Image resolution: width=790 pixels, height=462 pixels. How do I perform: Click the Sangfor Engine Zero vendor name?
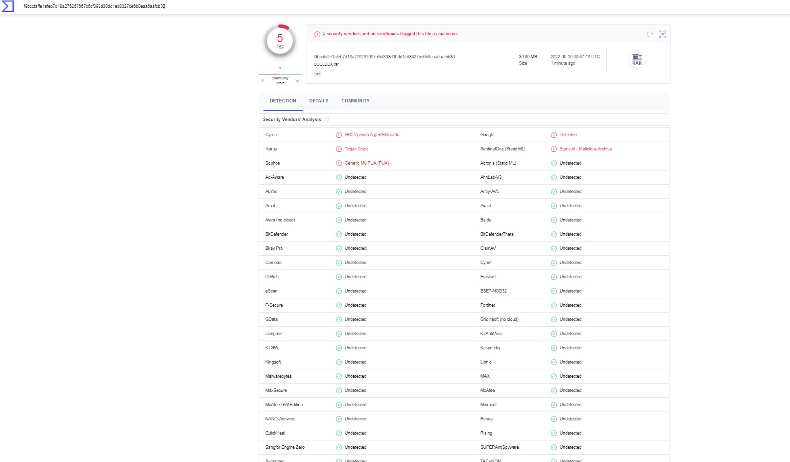(x=285, y=447)
